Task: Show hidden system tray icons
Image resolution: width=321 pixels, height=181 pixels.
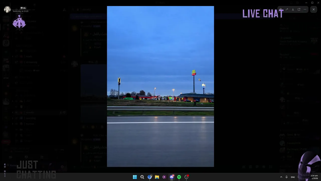Action: pos(281,177)
